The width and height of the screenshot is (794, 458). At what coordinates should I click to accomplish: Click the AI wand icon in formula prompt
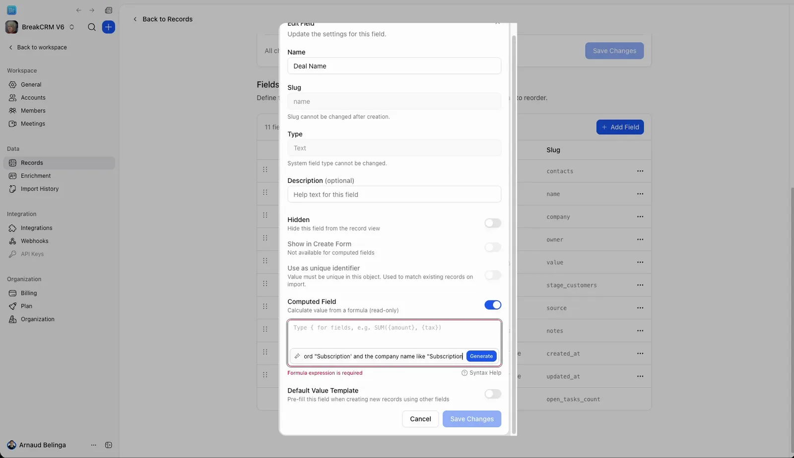297,356
